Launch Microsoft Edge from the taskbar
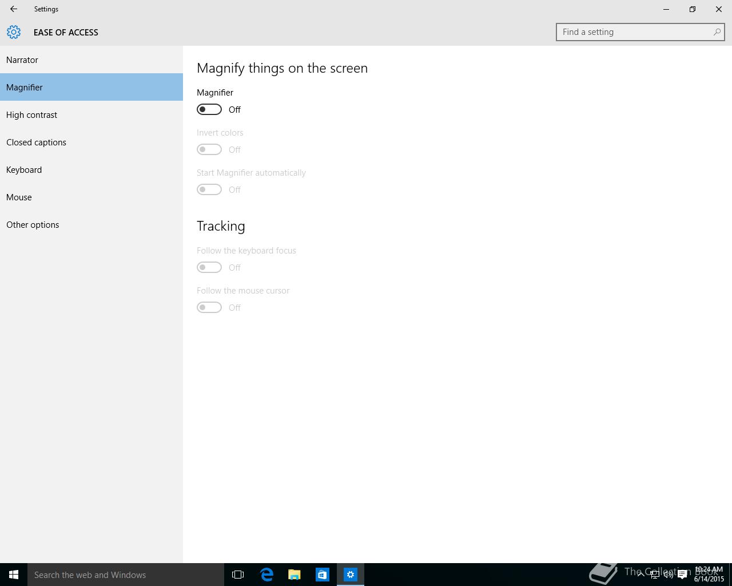Viewport: 732px width, 586px height. pyautogui.click(x=266, y=575)
